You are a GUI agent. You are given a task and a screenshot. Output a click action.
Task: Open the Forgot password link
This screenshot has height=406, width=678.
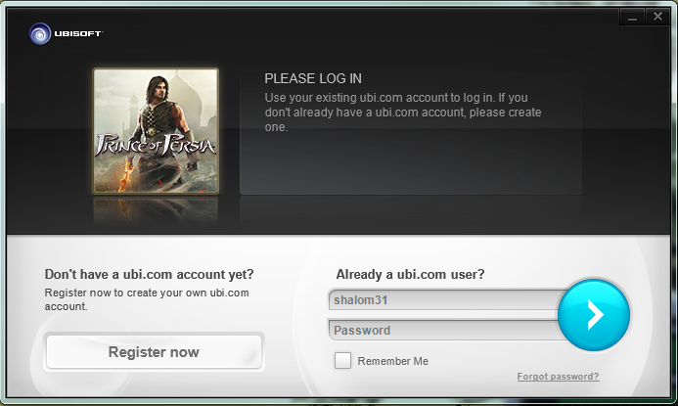coord(558,377)
